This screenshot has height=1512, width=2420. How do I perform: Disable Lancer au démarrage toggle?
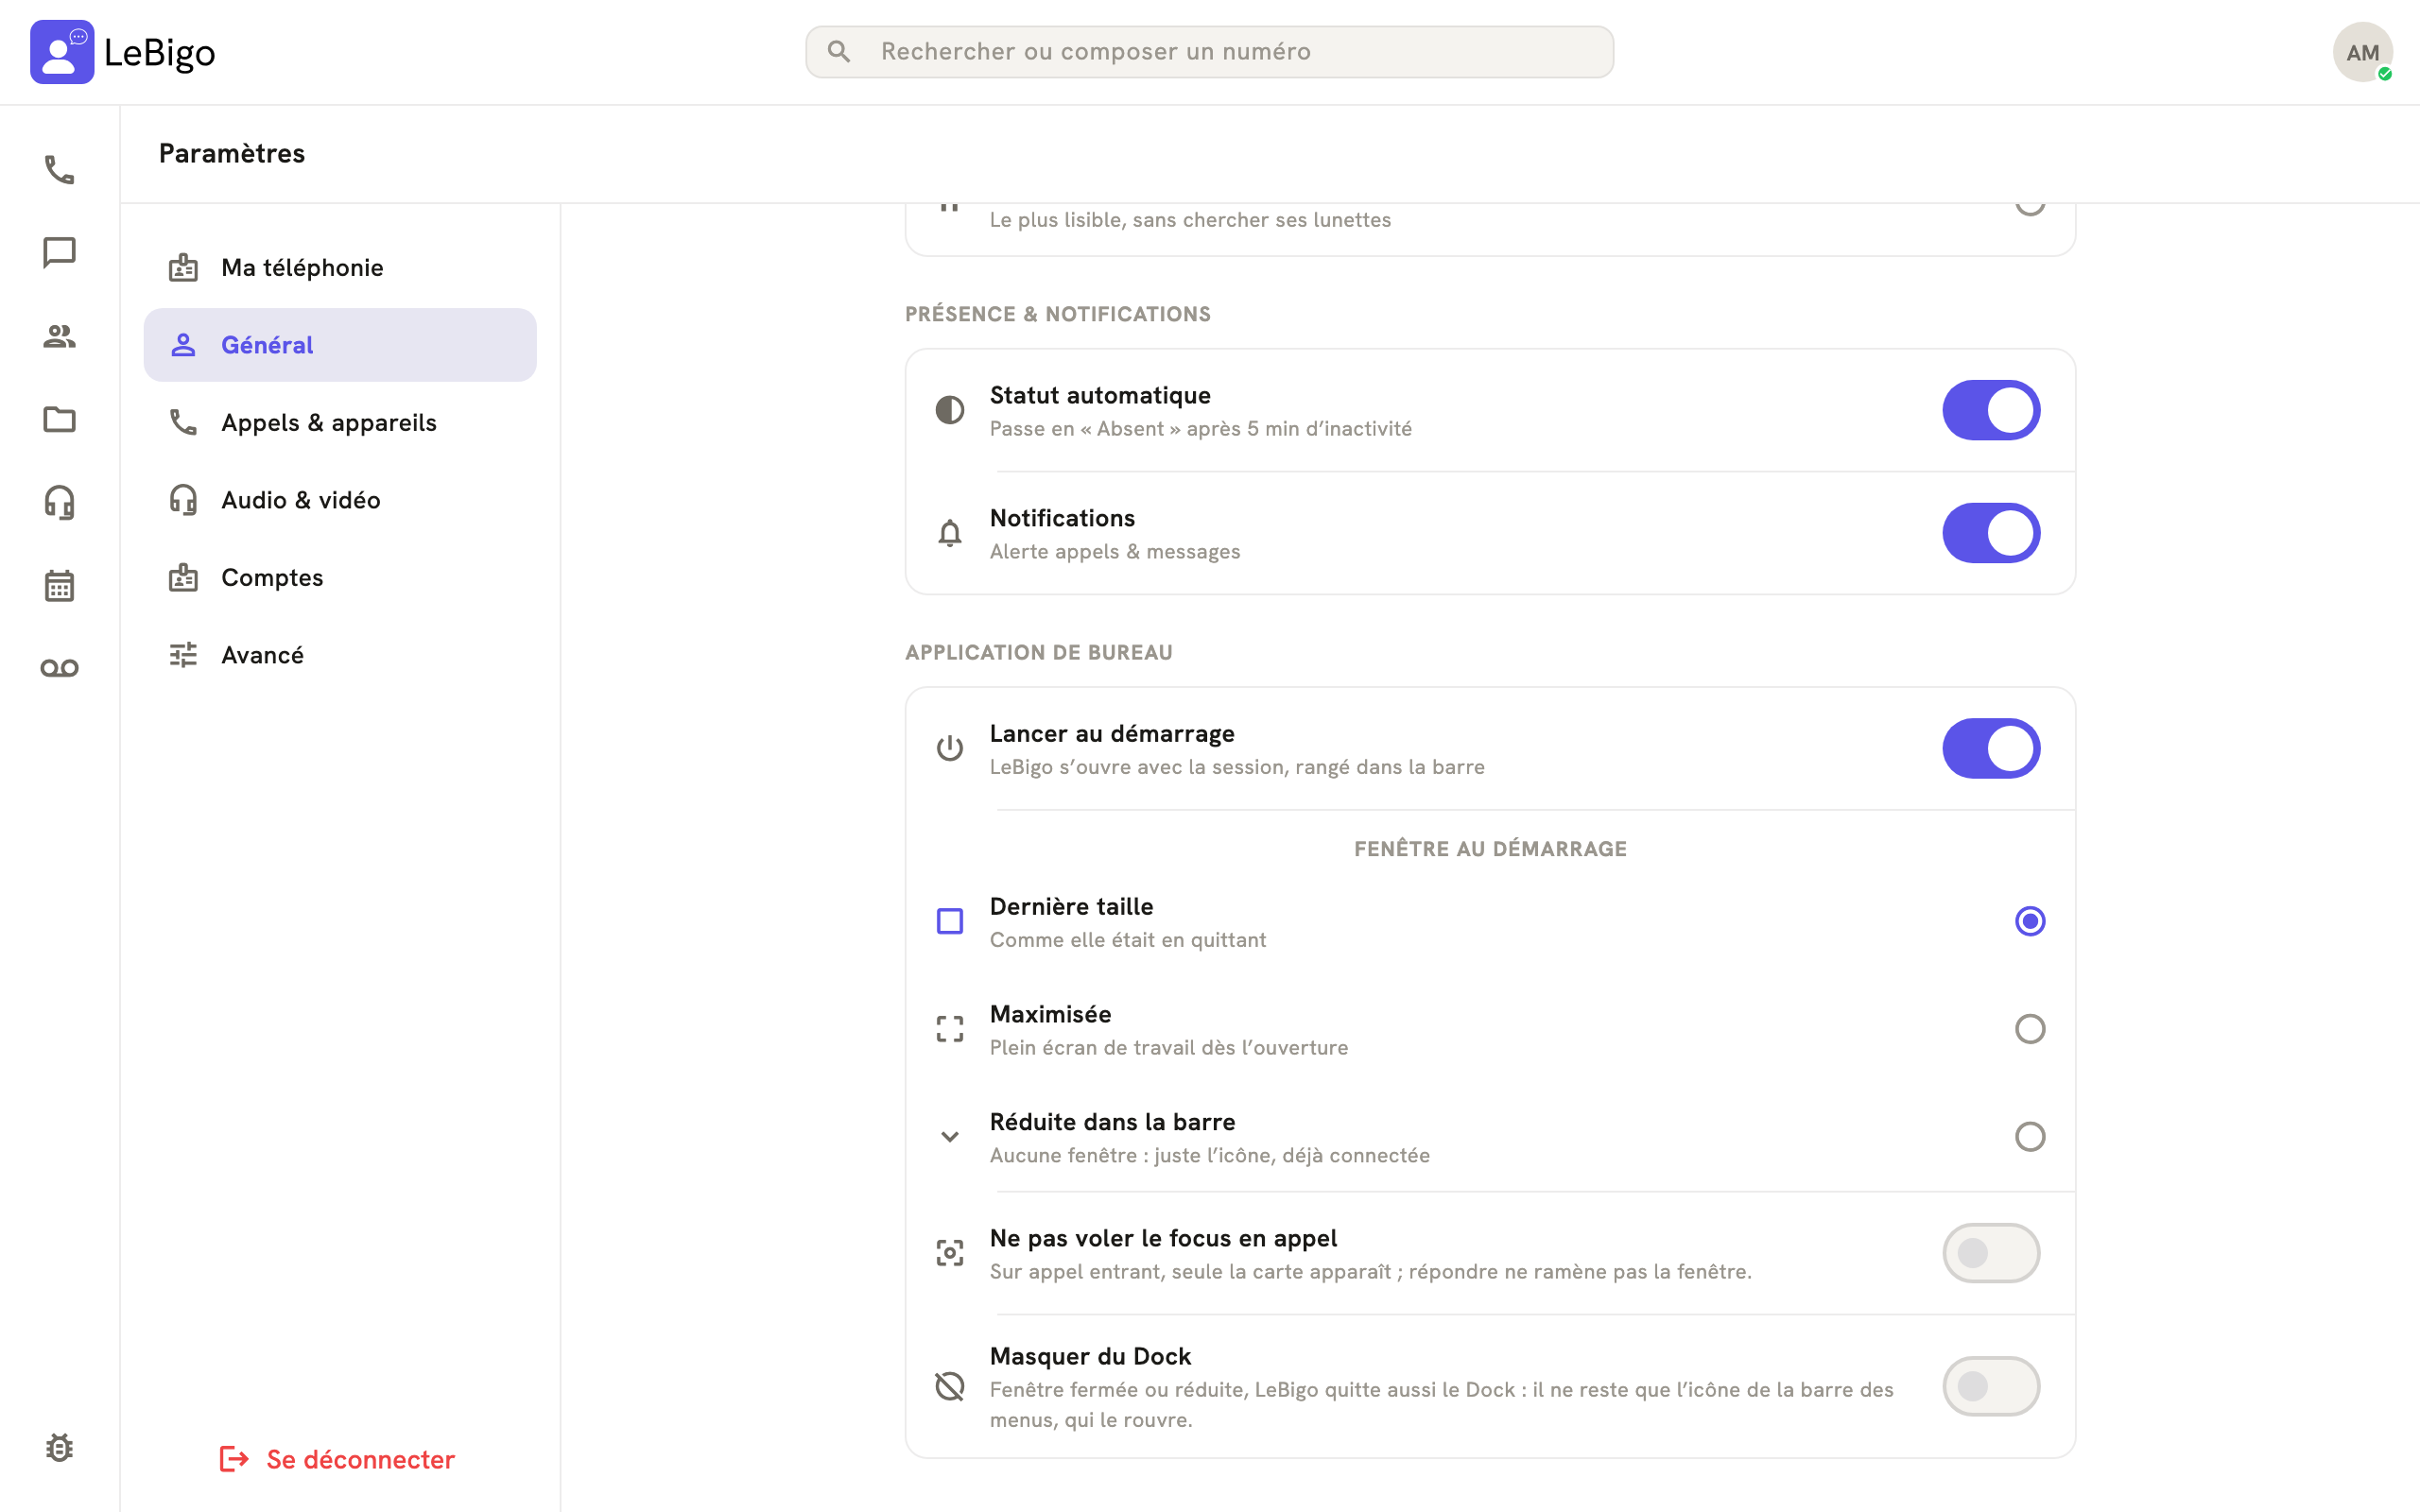pyautogui.click(x=1991, y=748)
